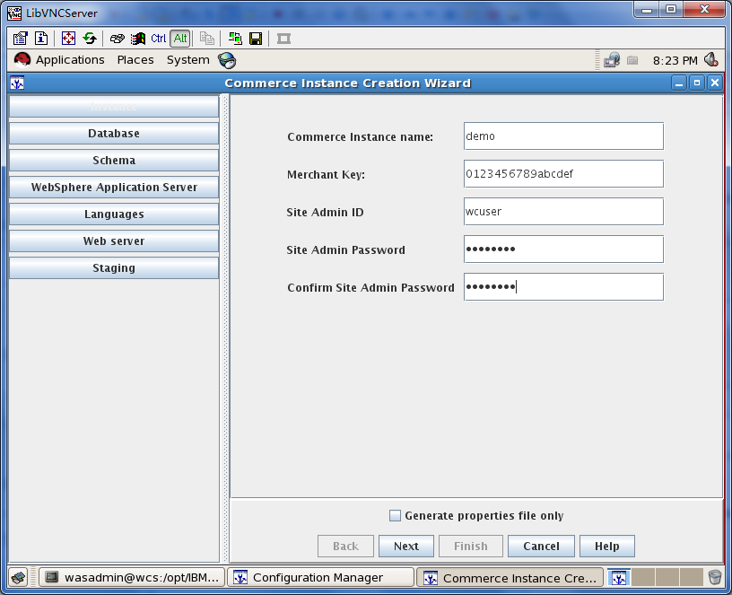The image size is (732, 595).
Task: Click the Confirm Site Admin Password field
Action: click(563, 287)
